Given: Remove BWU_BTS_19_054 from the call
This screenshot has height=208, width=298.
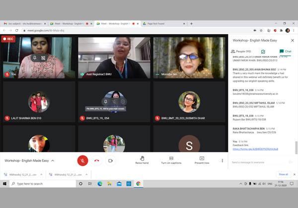Looking at the screenshot, I should click(x=123, y=101).
